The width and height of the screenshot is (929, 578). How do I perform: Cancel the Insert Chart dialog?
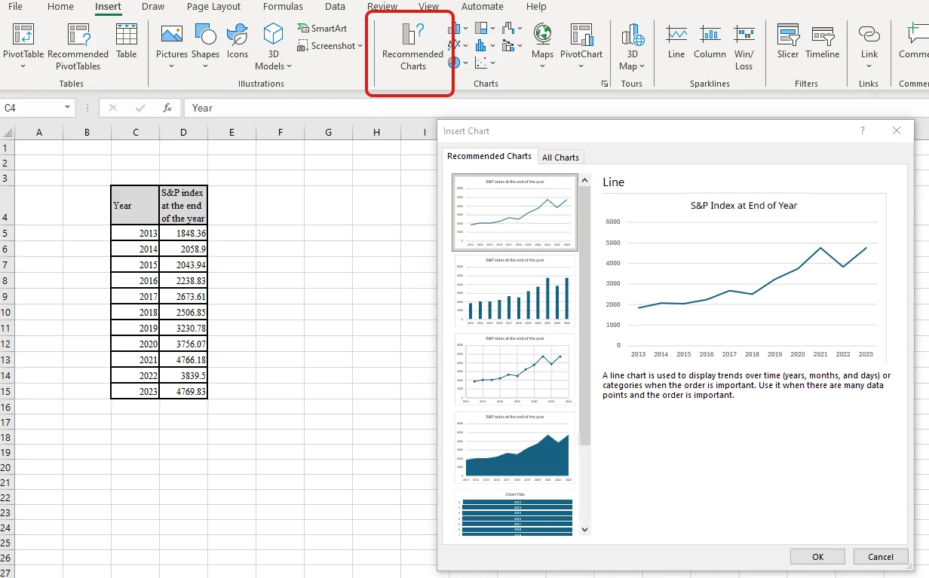point(880,556)
